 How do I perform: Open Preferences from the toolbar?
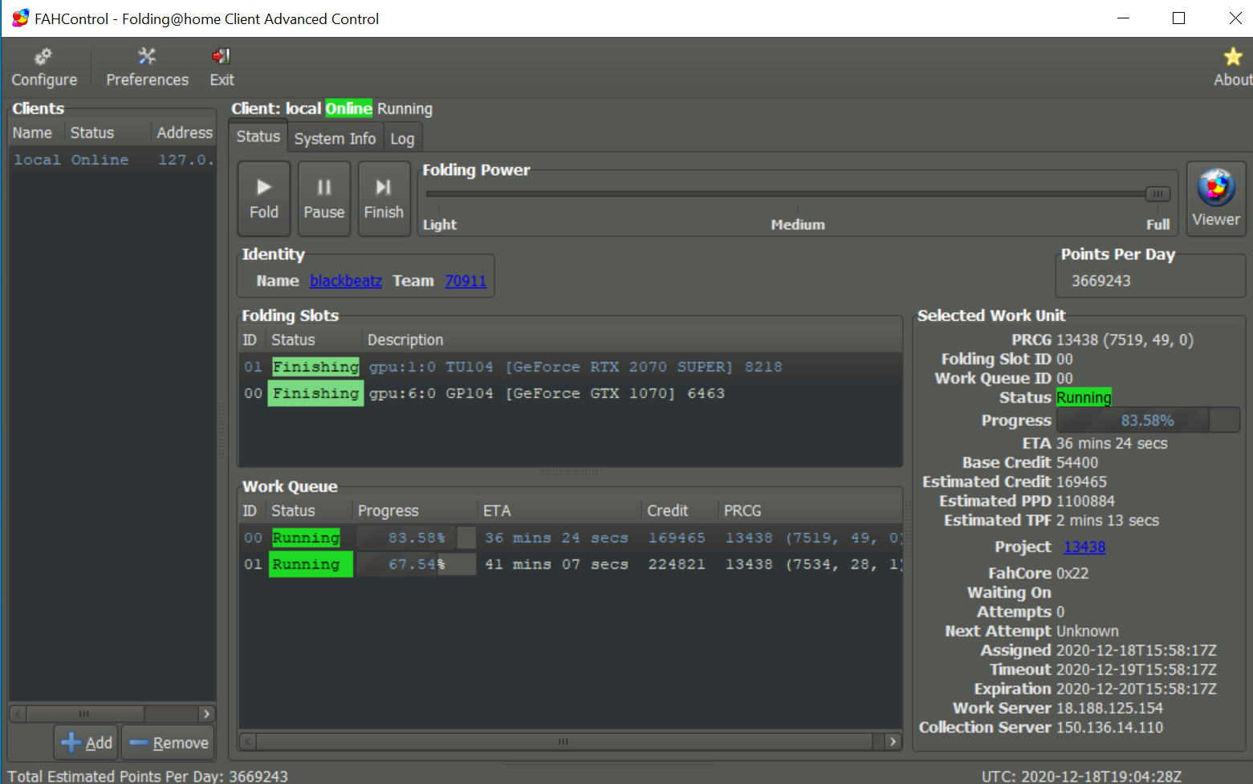pyautogui.click(x=147, y=67)
